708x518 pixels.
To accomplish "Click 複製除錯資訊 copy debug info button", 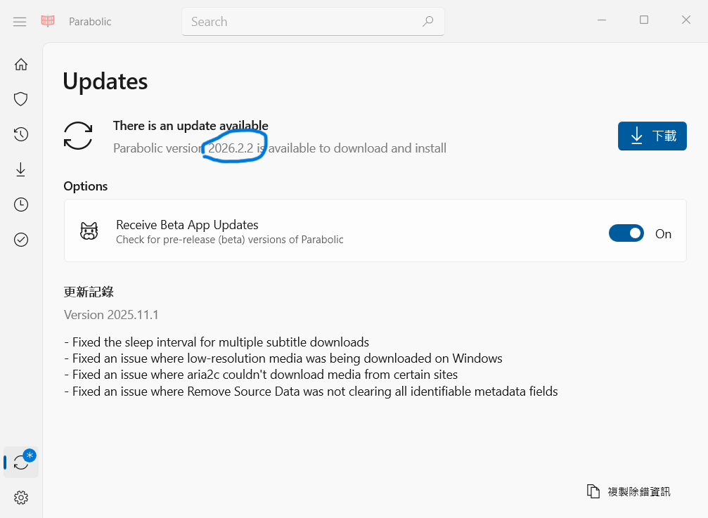I will point(629,491).
